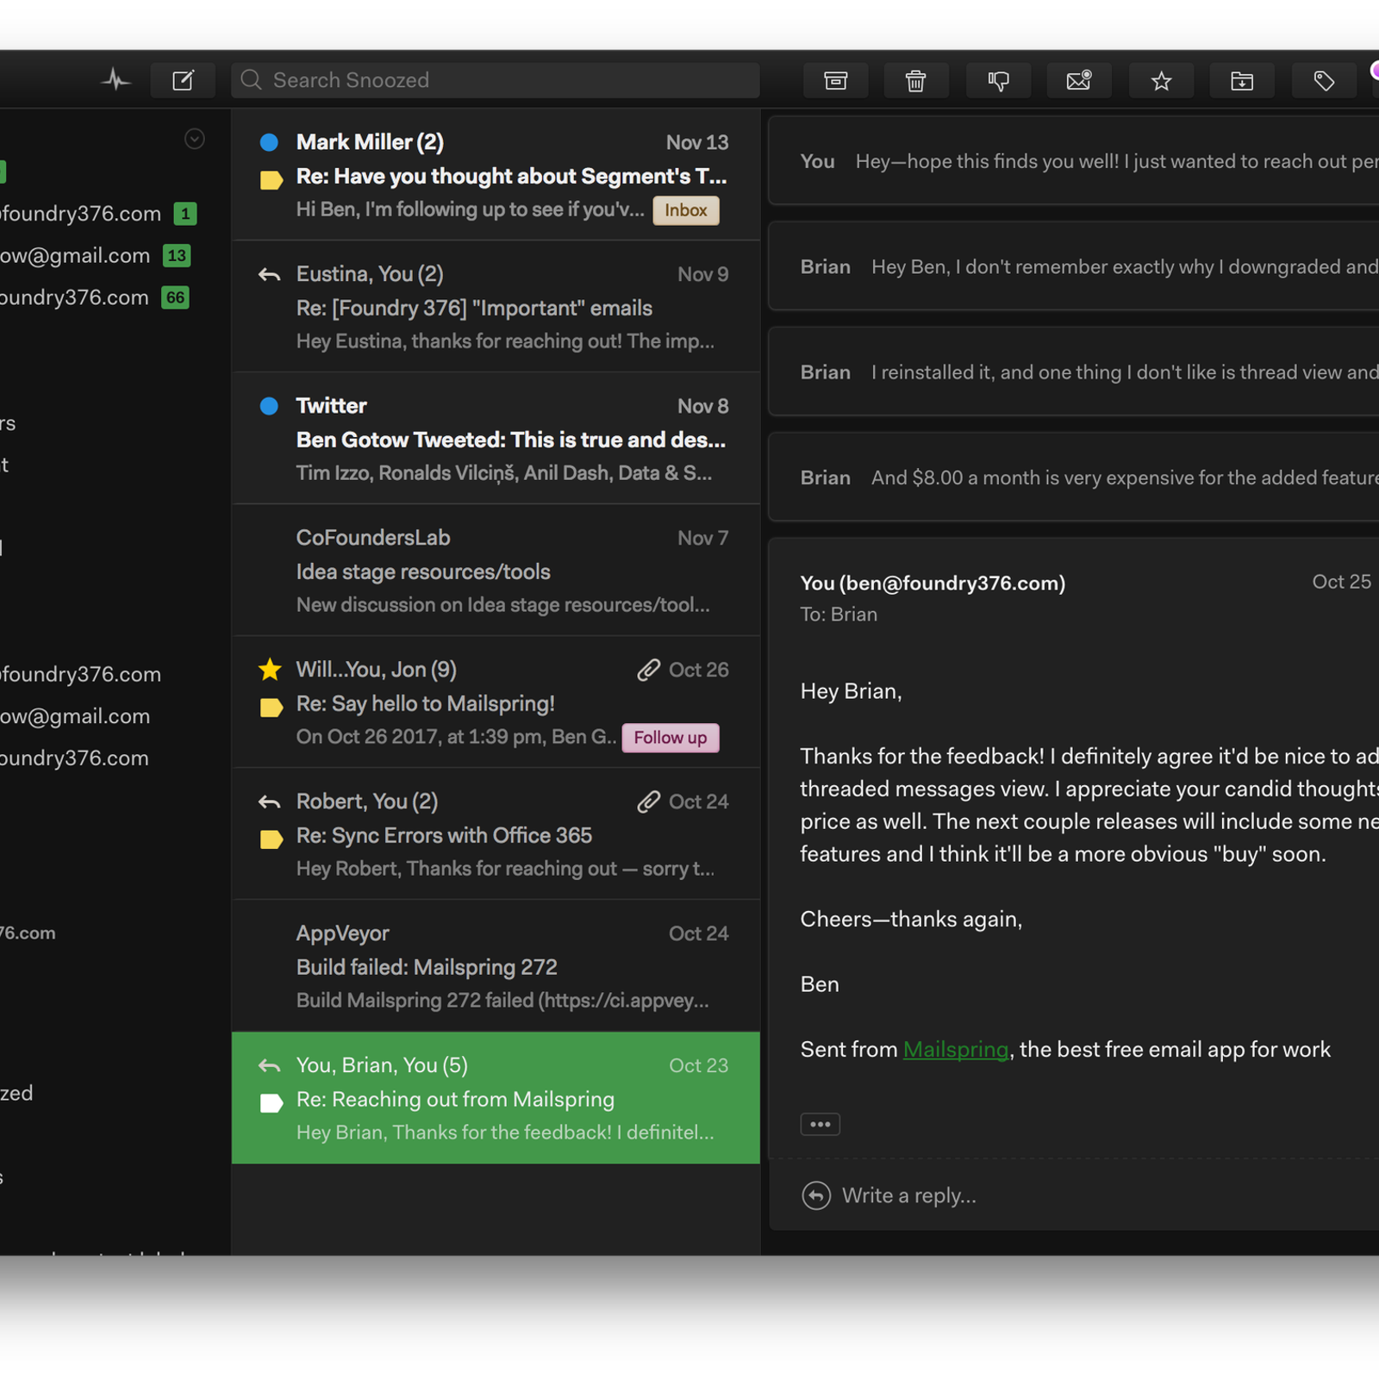Image resolution: width=1379 pixels, height=1379 pixels.
Task: Mark thread as spam thumbs-down
Action: [998, 81]
